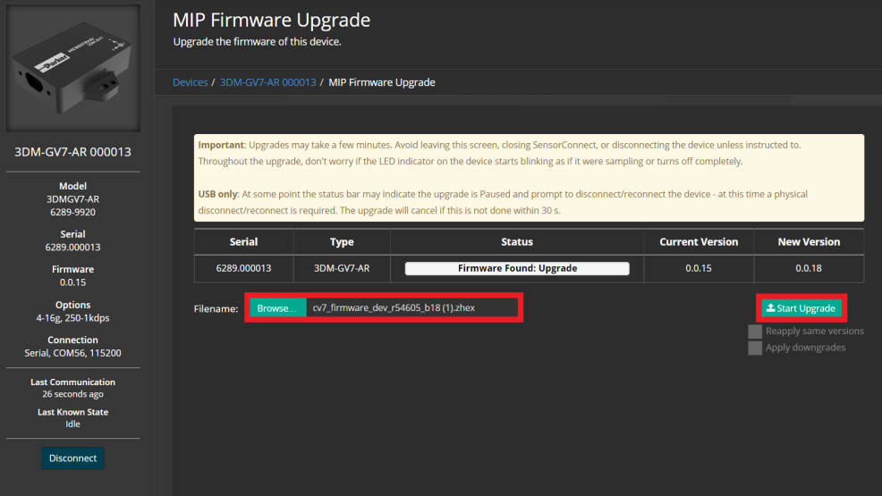
Task: Click Last Known State value Idle
Action: tap(72, 425)
